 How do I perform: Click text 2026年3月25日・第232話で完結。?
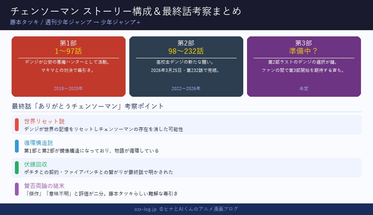pos(186,70)
